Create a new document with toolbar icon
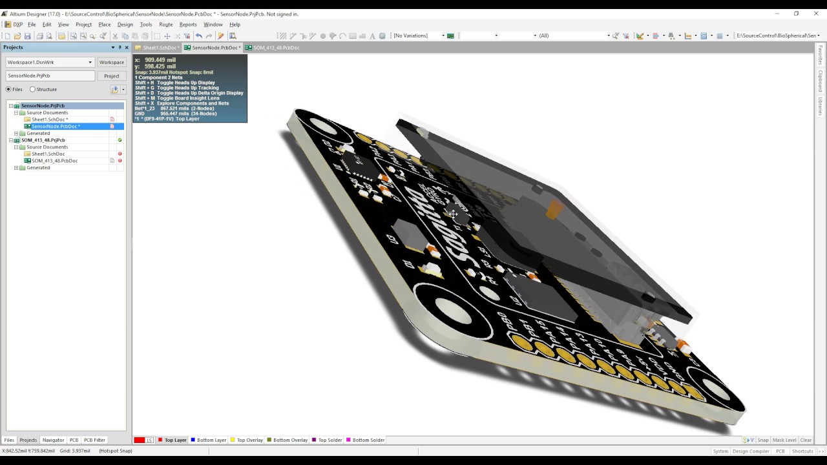Screen dimensions: 827x465 coord(7,36)
